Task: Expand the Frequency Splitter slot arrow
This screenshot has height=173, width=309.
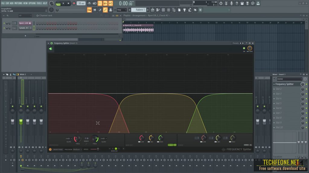Action: (274, 84)
